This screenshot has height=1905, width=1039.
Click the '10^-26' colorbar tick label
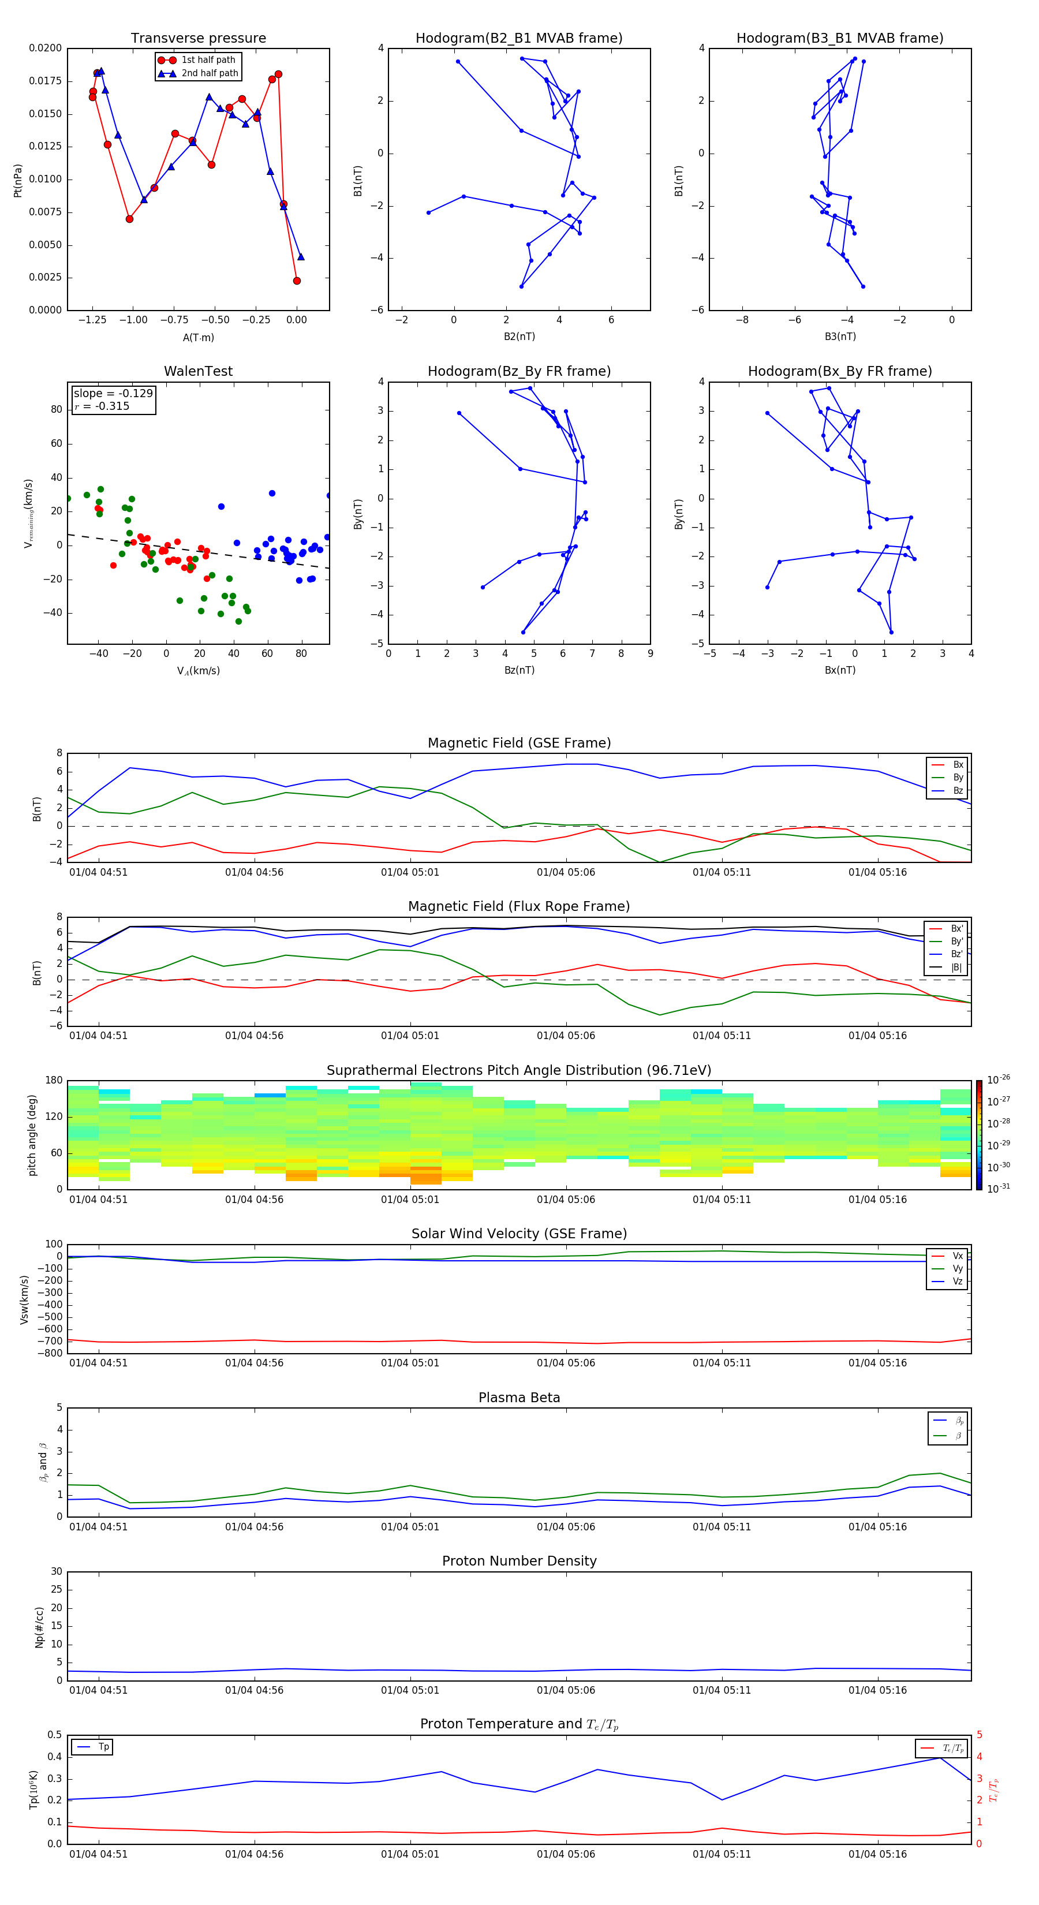tap(999, 1079)
